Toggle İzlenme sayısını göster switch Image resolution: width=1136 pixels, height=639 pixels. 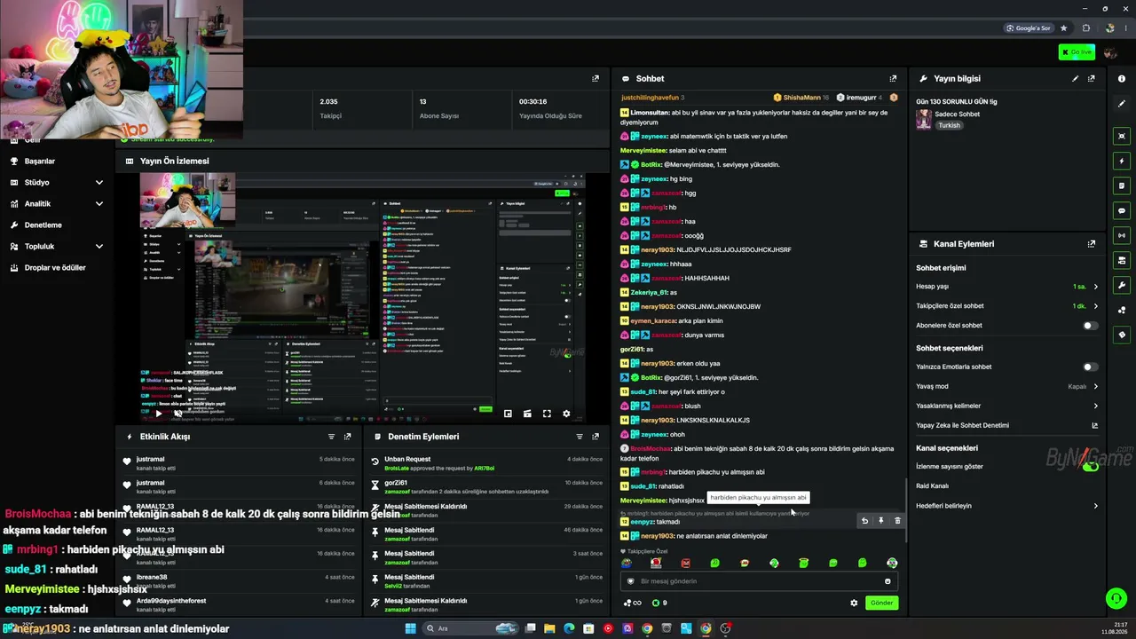pos(1090,466)
